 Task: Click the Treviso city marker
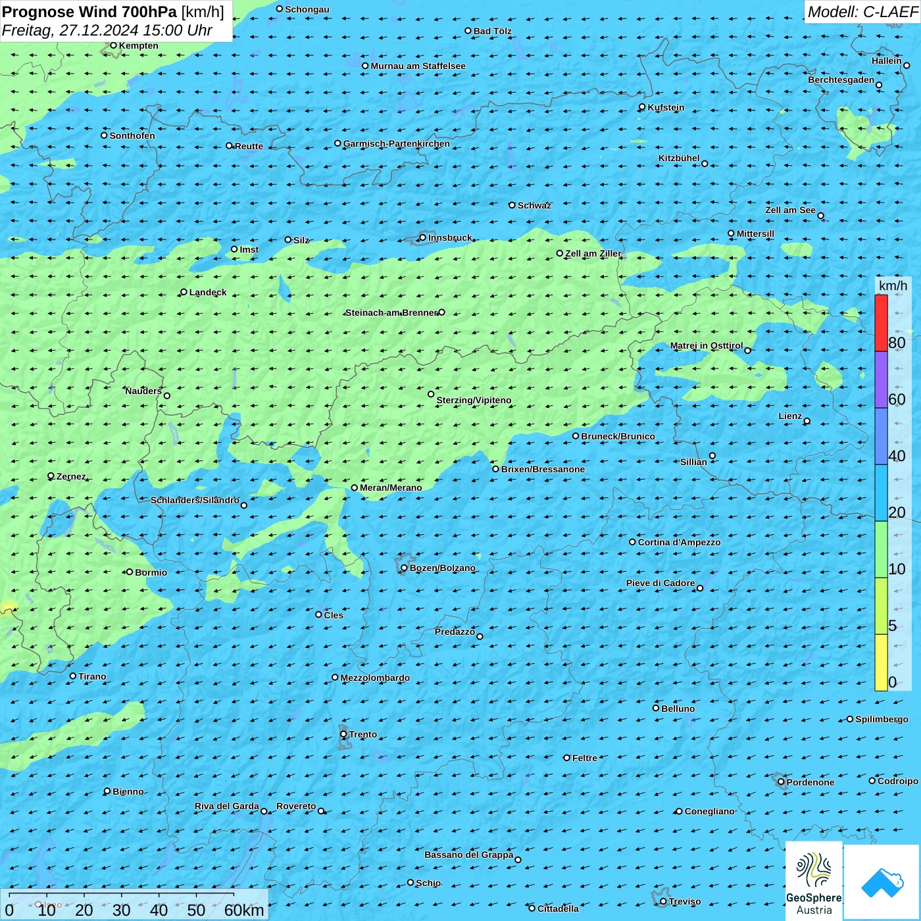663,901
